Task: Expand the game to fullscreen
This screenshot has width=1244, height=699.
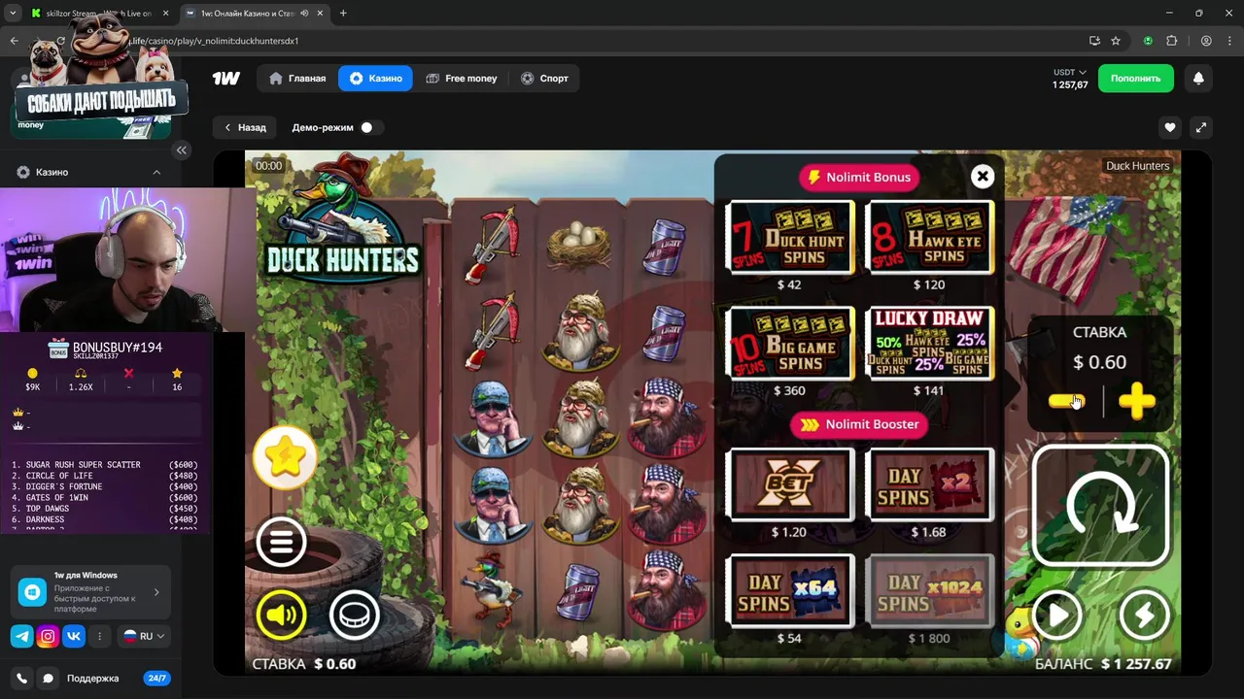Action: coord(1201,127)
